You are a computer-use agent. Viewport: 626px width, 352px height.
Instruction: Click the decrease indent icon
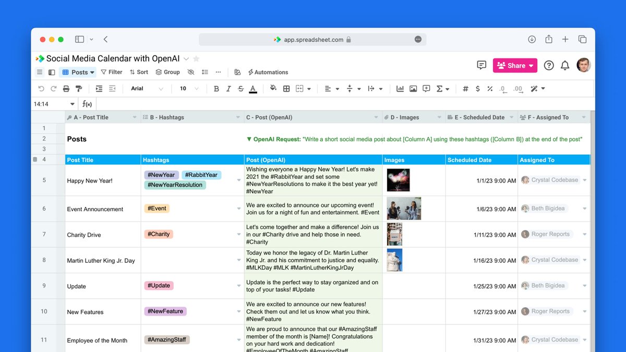coord(113,89)
